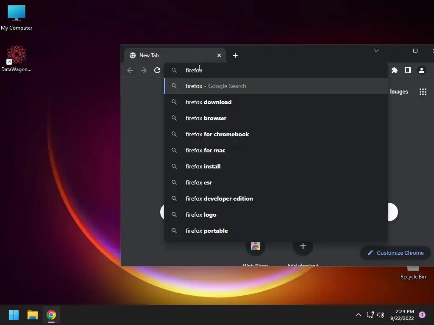434x325 pixels.
Task: Open File Explorer from taskbar
Action: pos(32,315)
